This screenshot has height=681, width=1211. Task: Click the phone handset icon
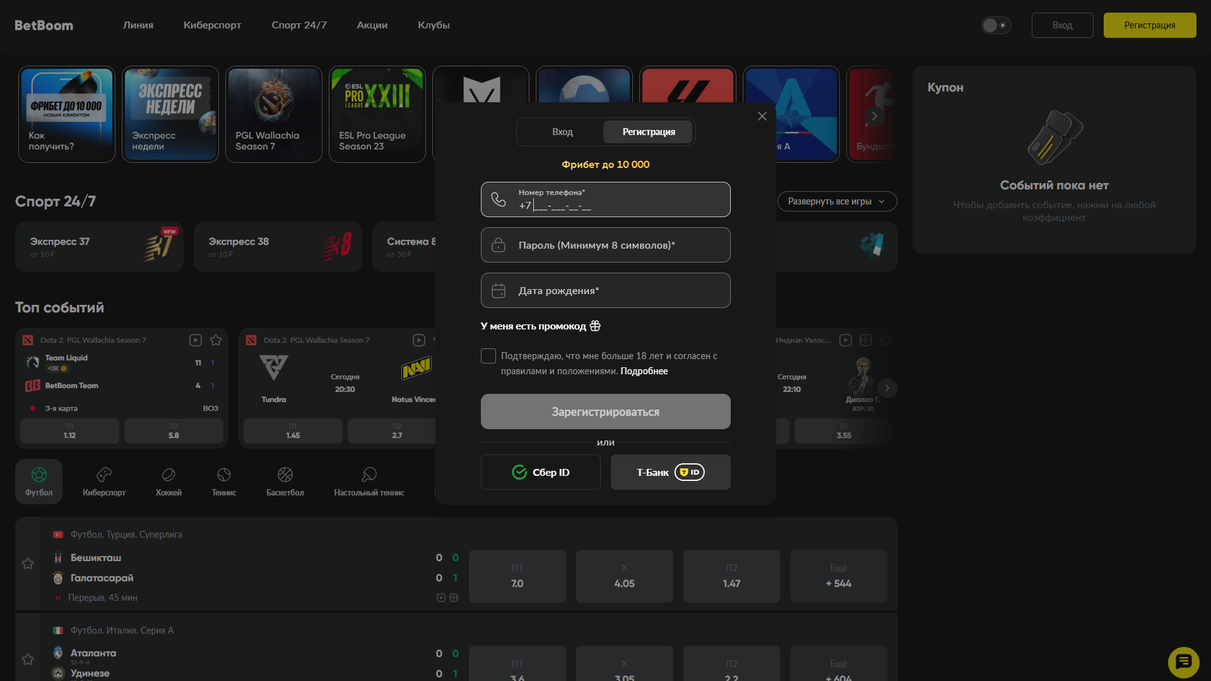pos(499,199)
